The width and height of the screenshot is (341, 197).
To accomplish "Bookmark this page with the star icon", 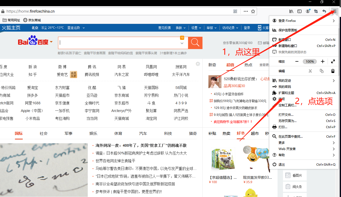I will (x=253, y=11).
